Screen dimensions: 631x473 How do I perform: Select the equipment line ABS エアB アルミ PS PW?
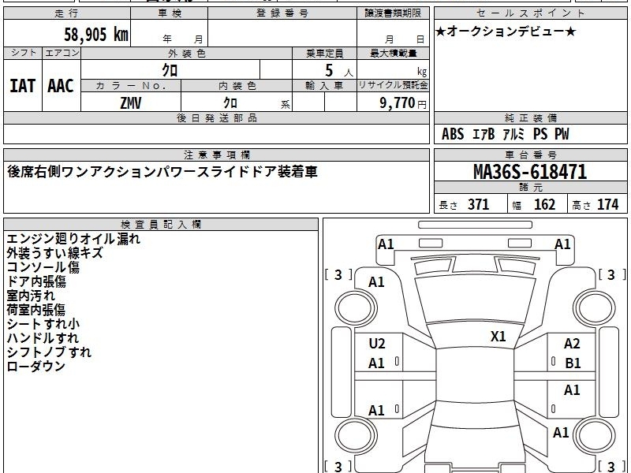(x=506, y=134)
